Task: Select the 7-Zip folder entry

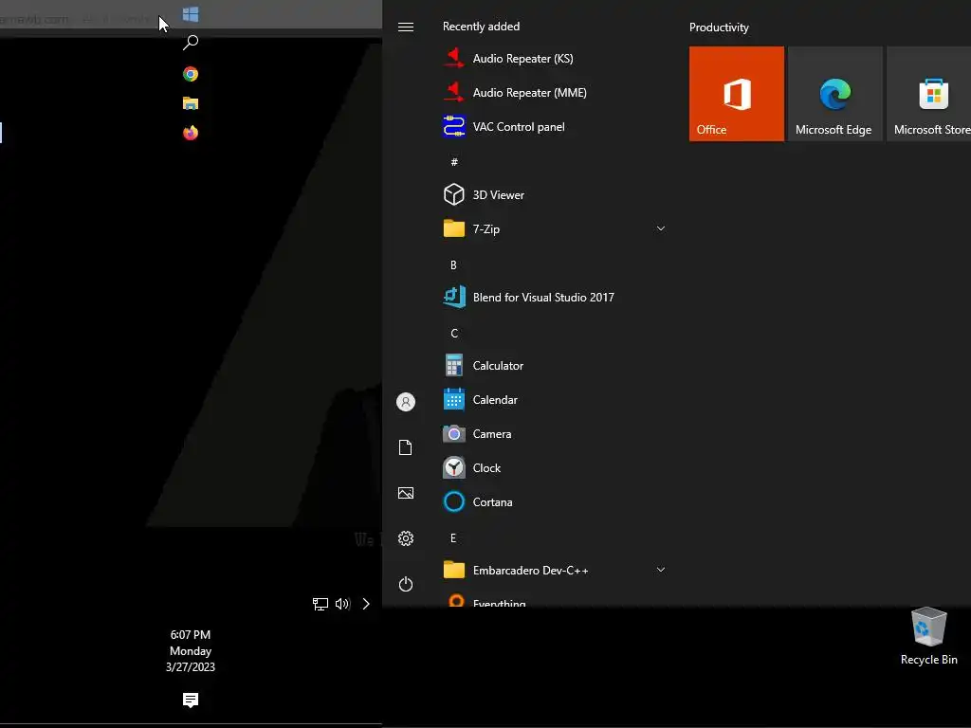Action: tap(556, 229)
